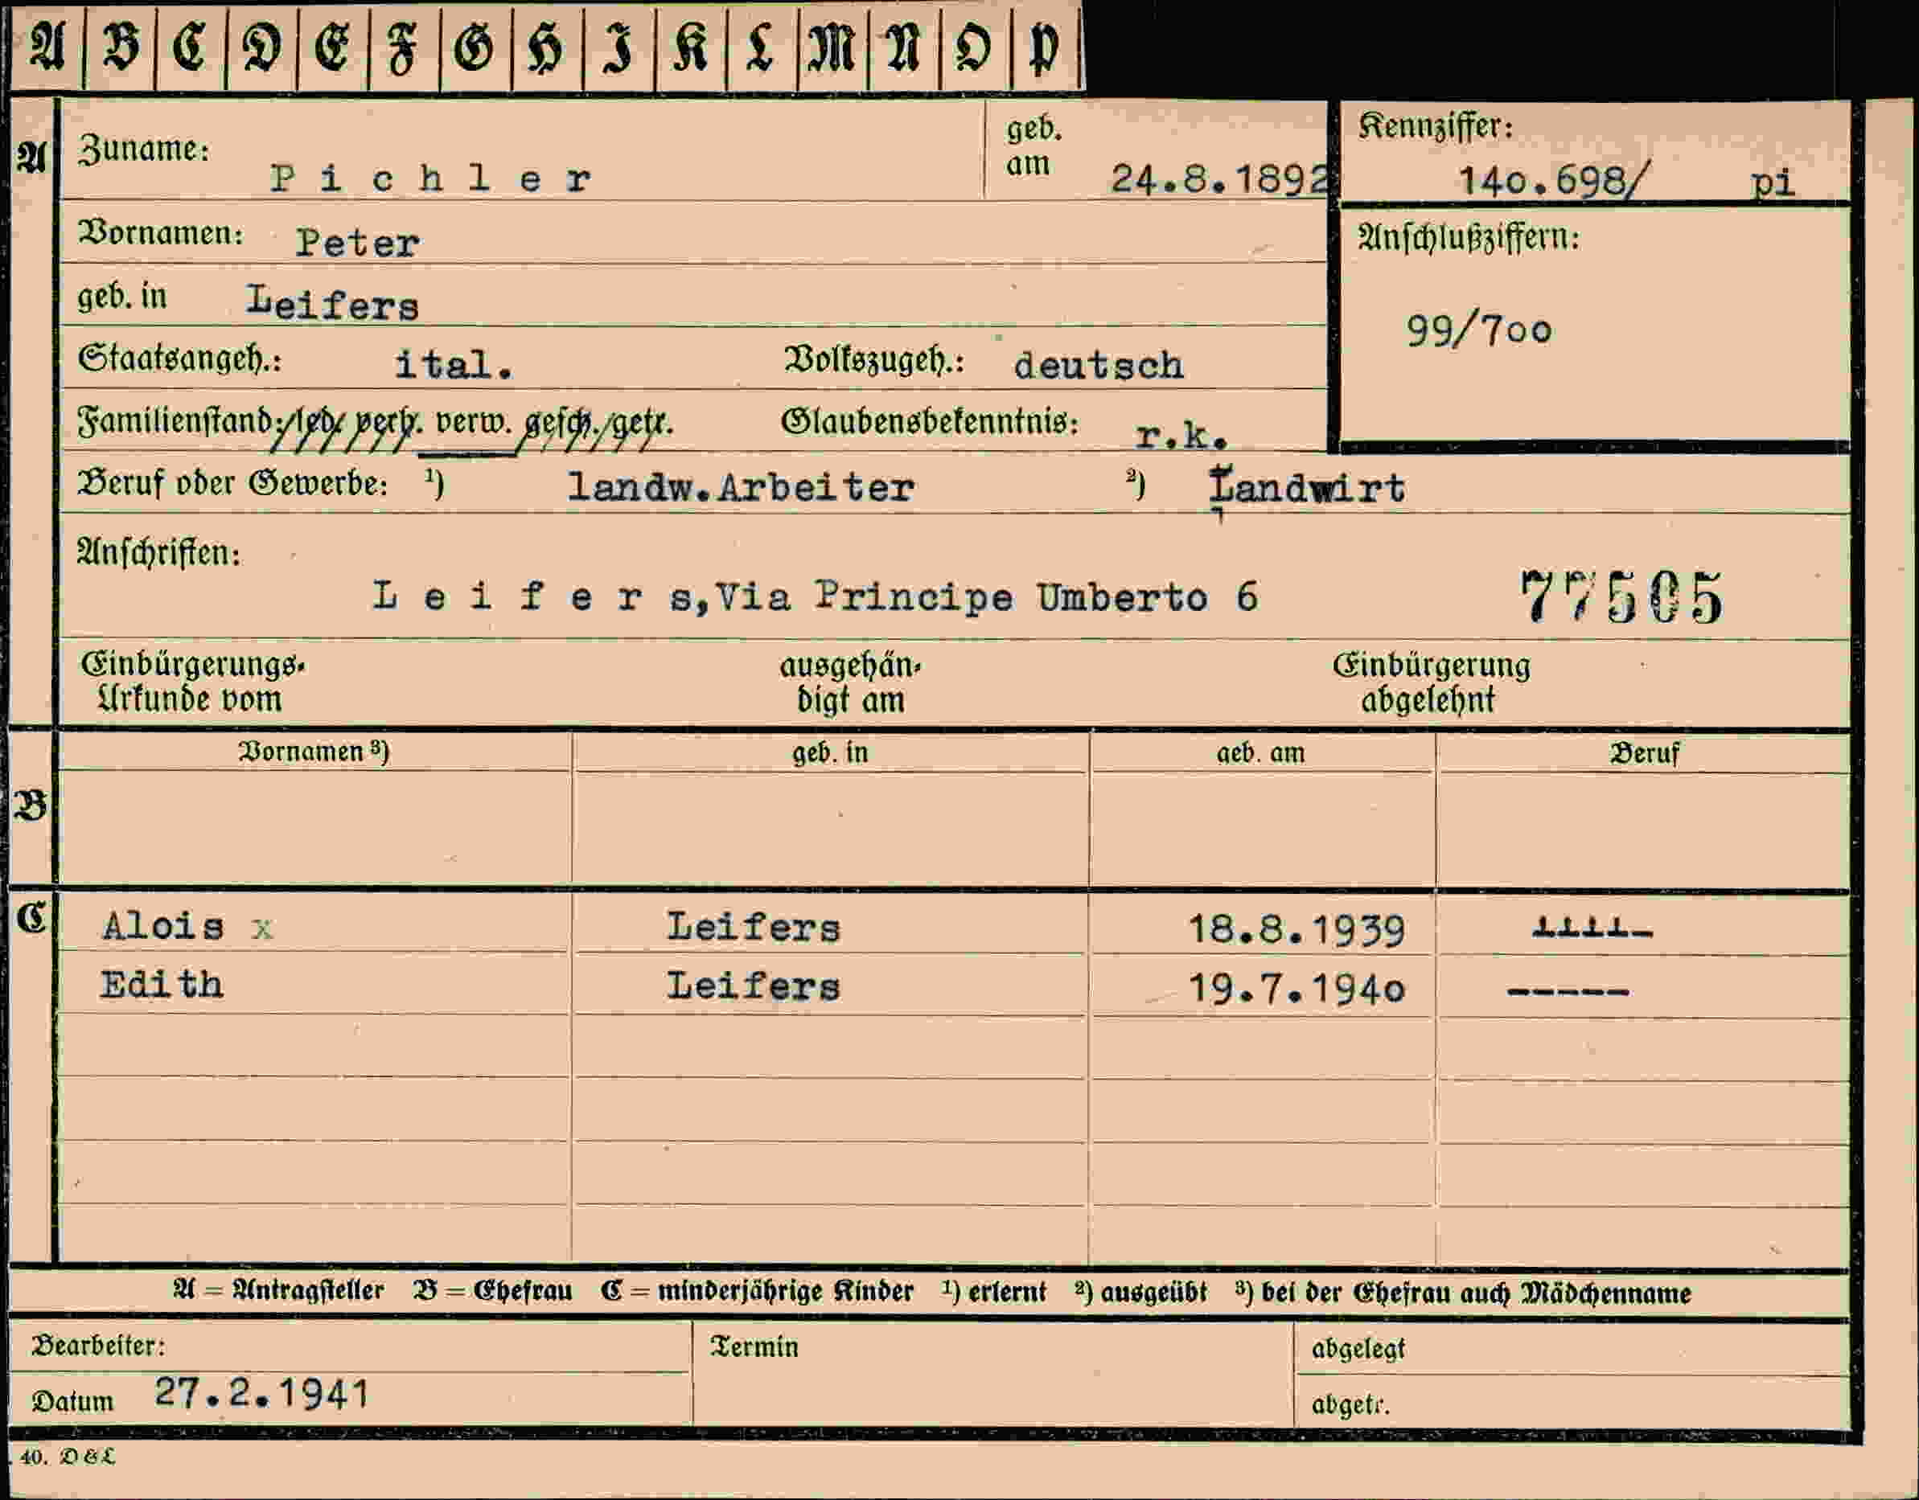1919x1500 pixels.
Task: Select the Fraktur letter C index tab
Action: click(191, 46)
